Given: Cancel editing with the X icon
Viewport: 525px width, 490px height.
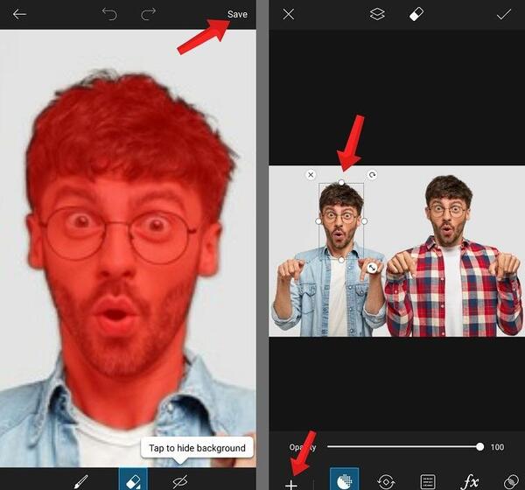Looking at the screenshot, I should [288, 14].
